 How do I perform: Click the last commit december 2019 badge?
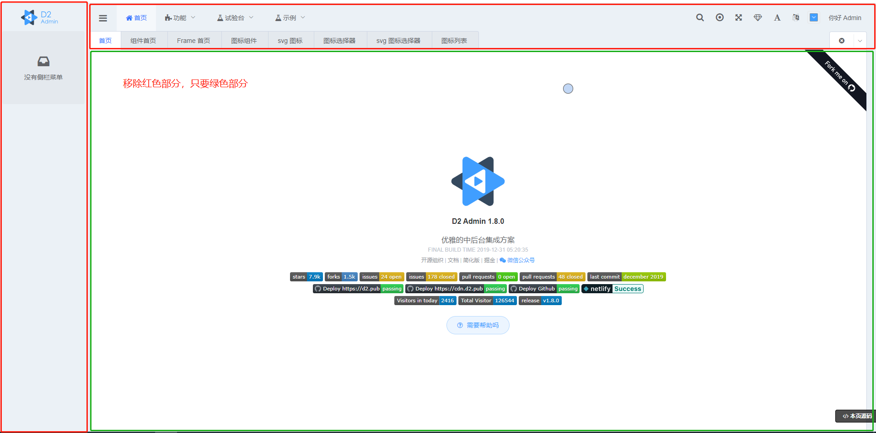627,277
